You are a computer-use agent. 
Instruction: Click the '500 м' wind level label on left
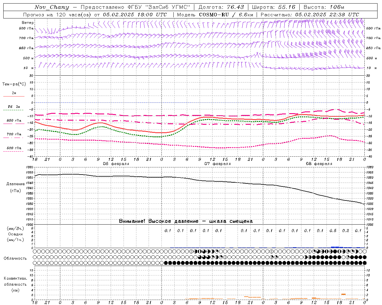(28, 58)
